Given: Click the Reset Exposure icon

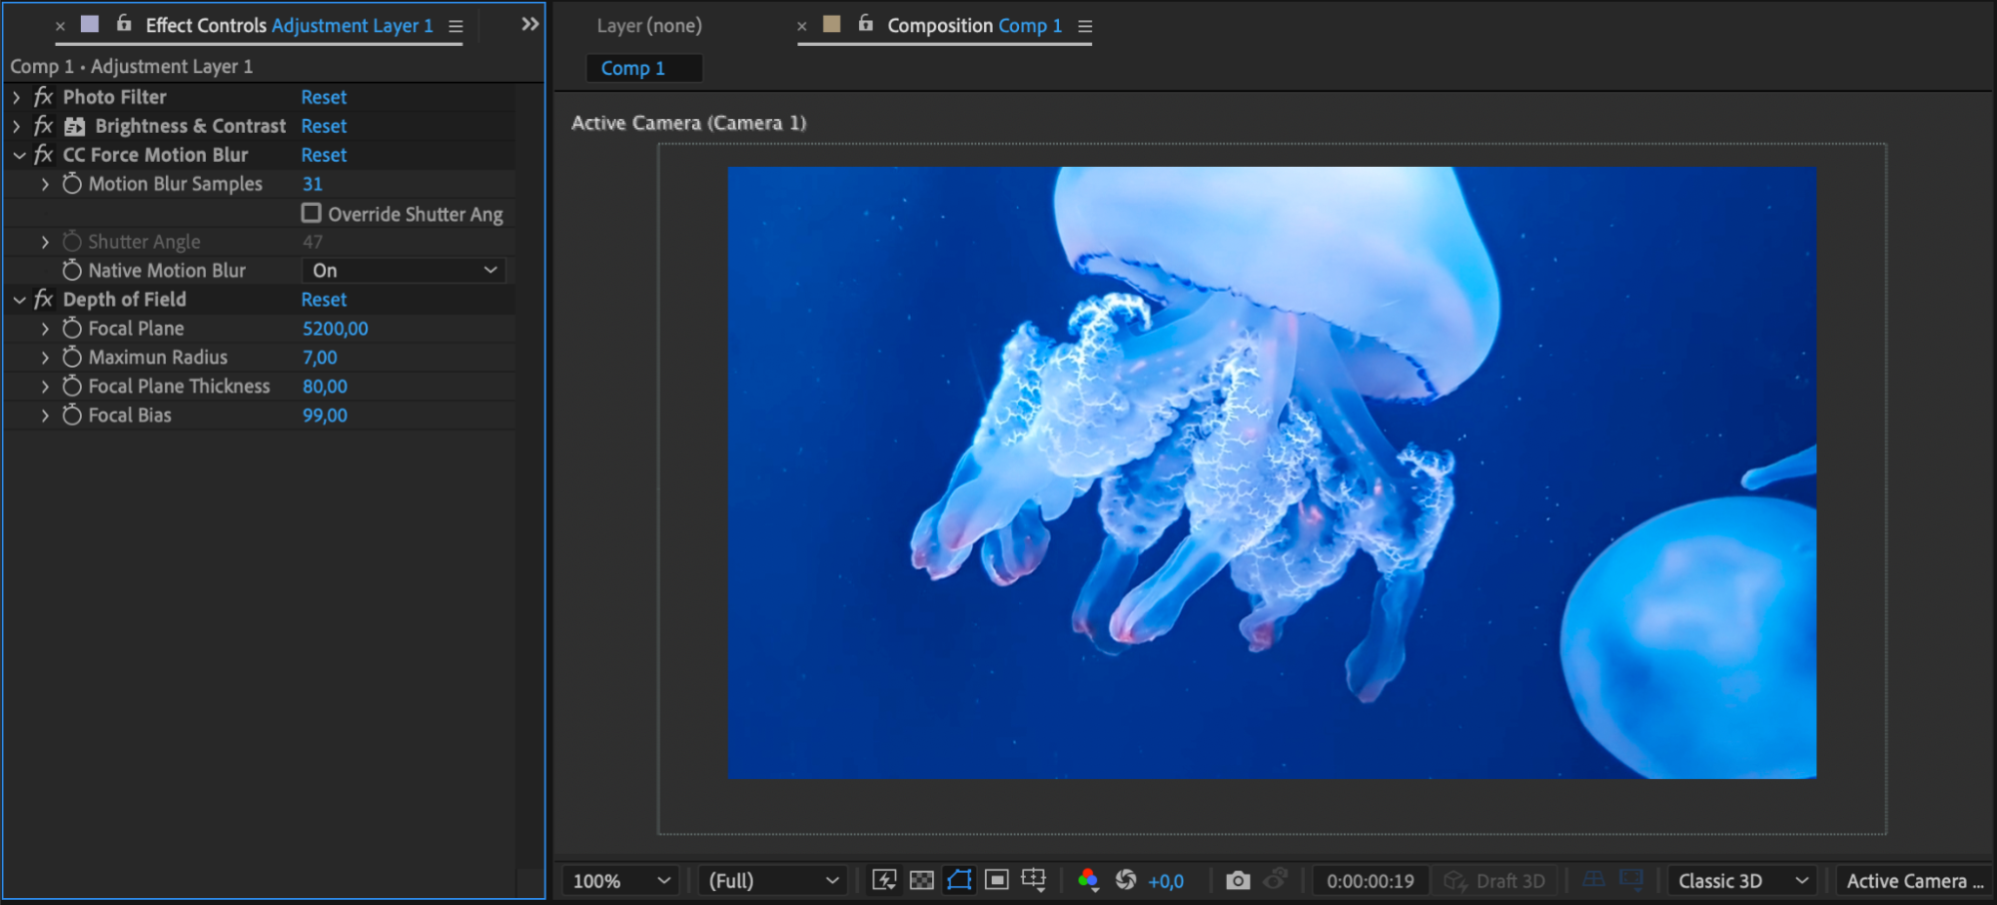Looking at the screenshot, I should click(x=1126, y=880).
